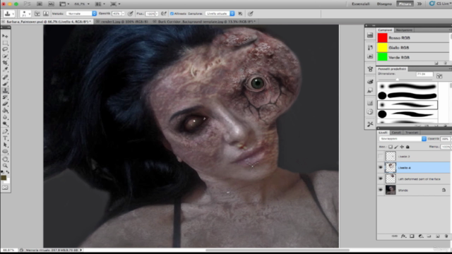This screenshot has width=452, height=254.
Task: Open the zoom level dropdown
Action: coord(88,4)
